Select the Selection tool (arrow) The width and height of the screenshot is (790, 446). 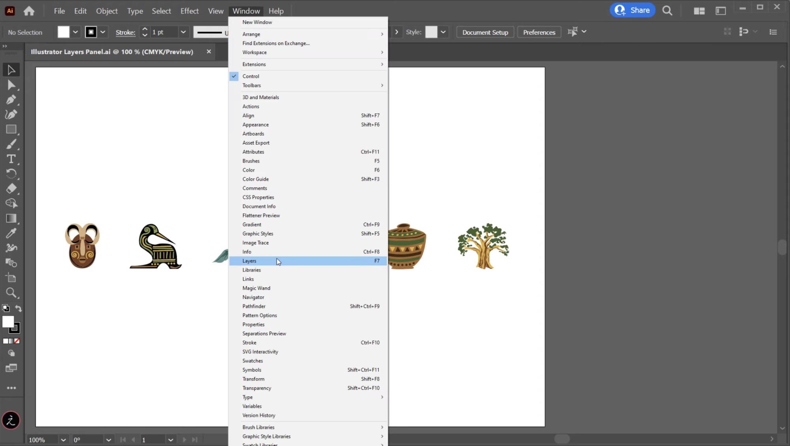(12, 69)
